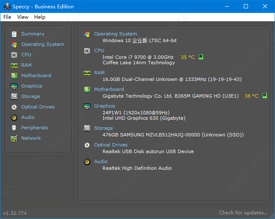Viewport: 275px width, 219px height.
Task: Click the RAM stick icon in summary panel
Action: pyautogui.click(x=87, y=73)
